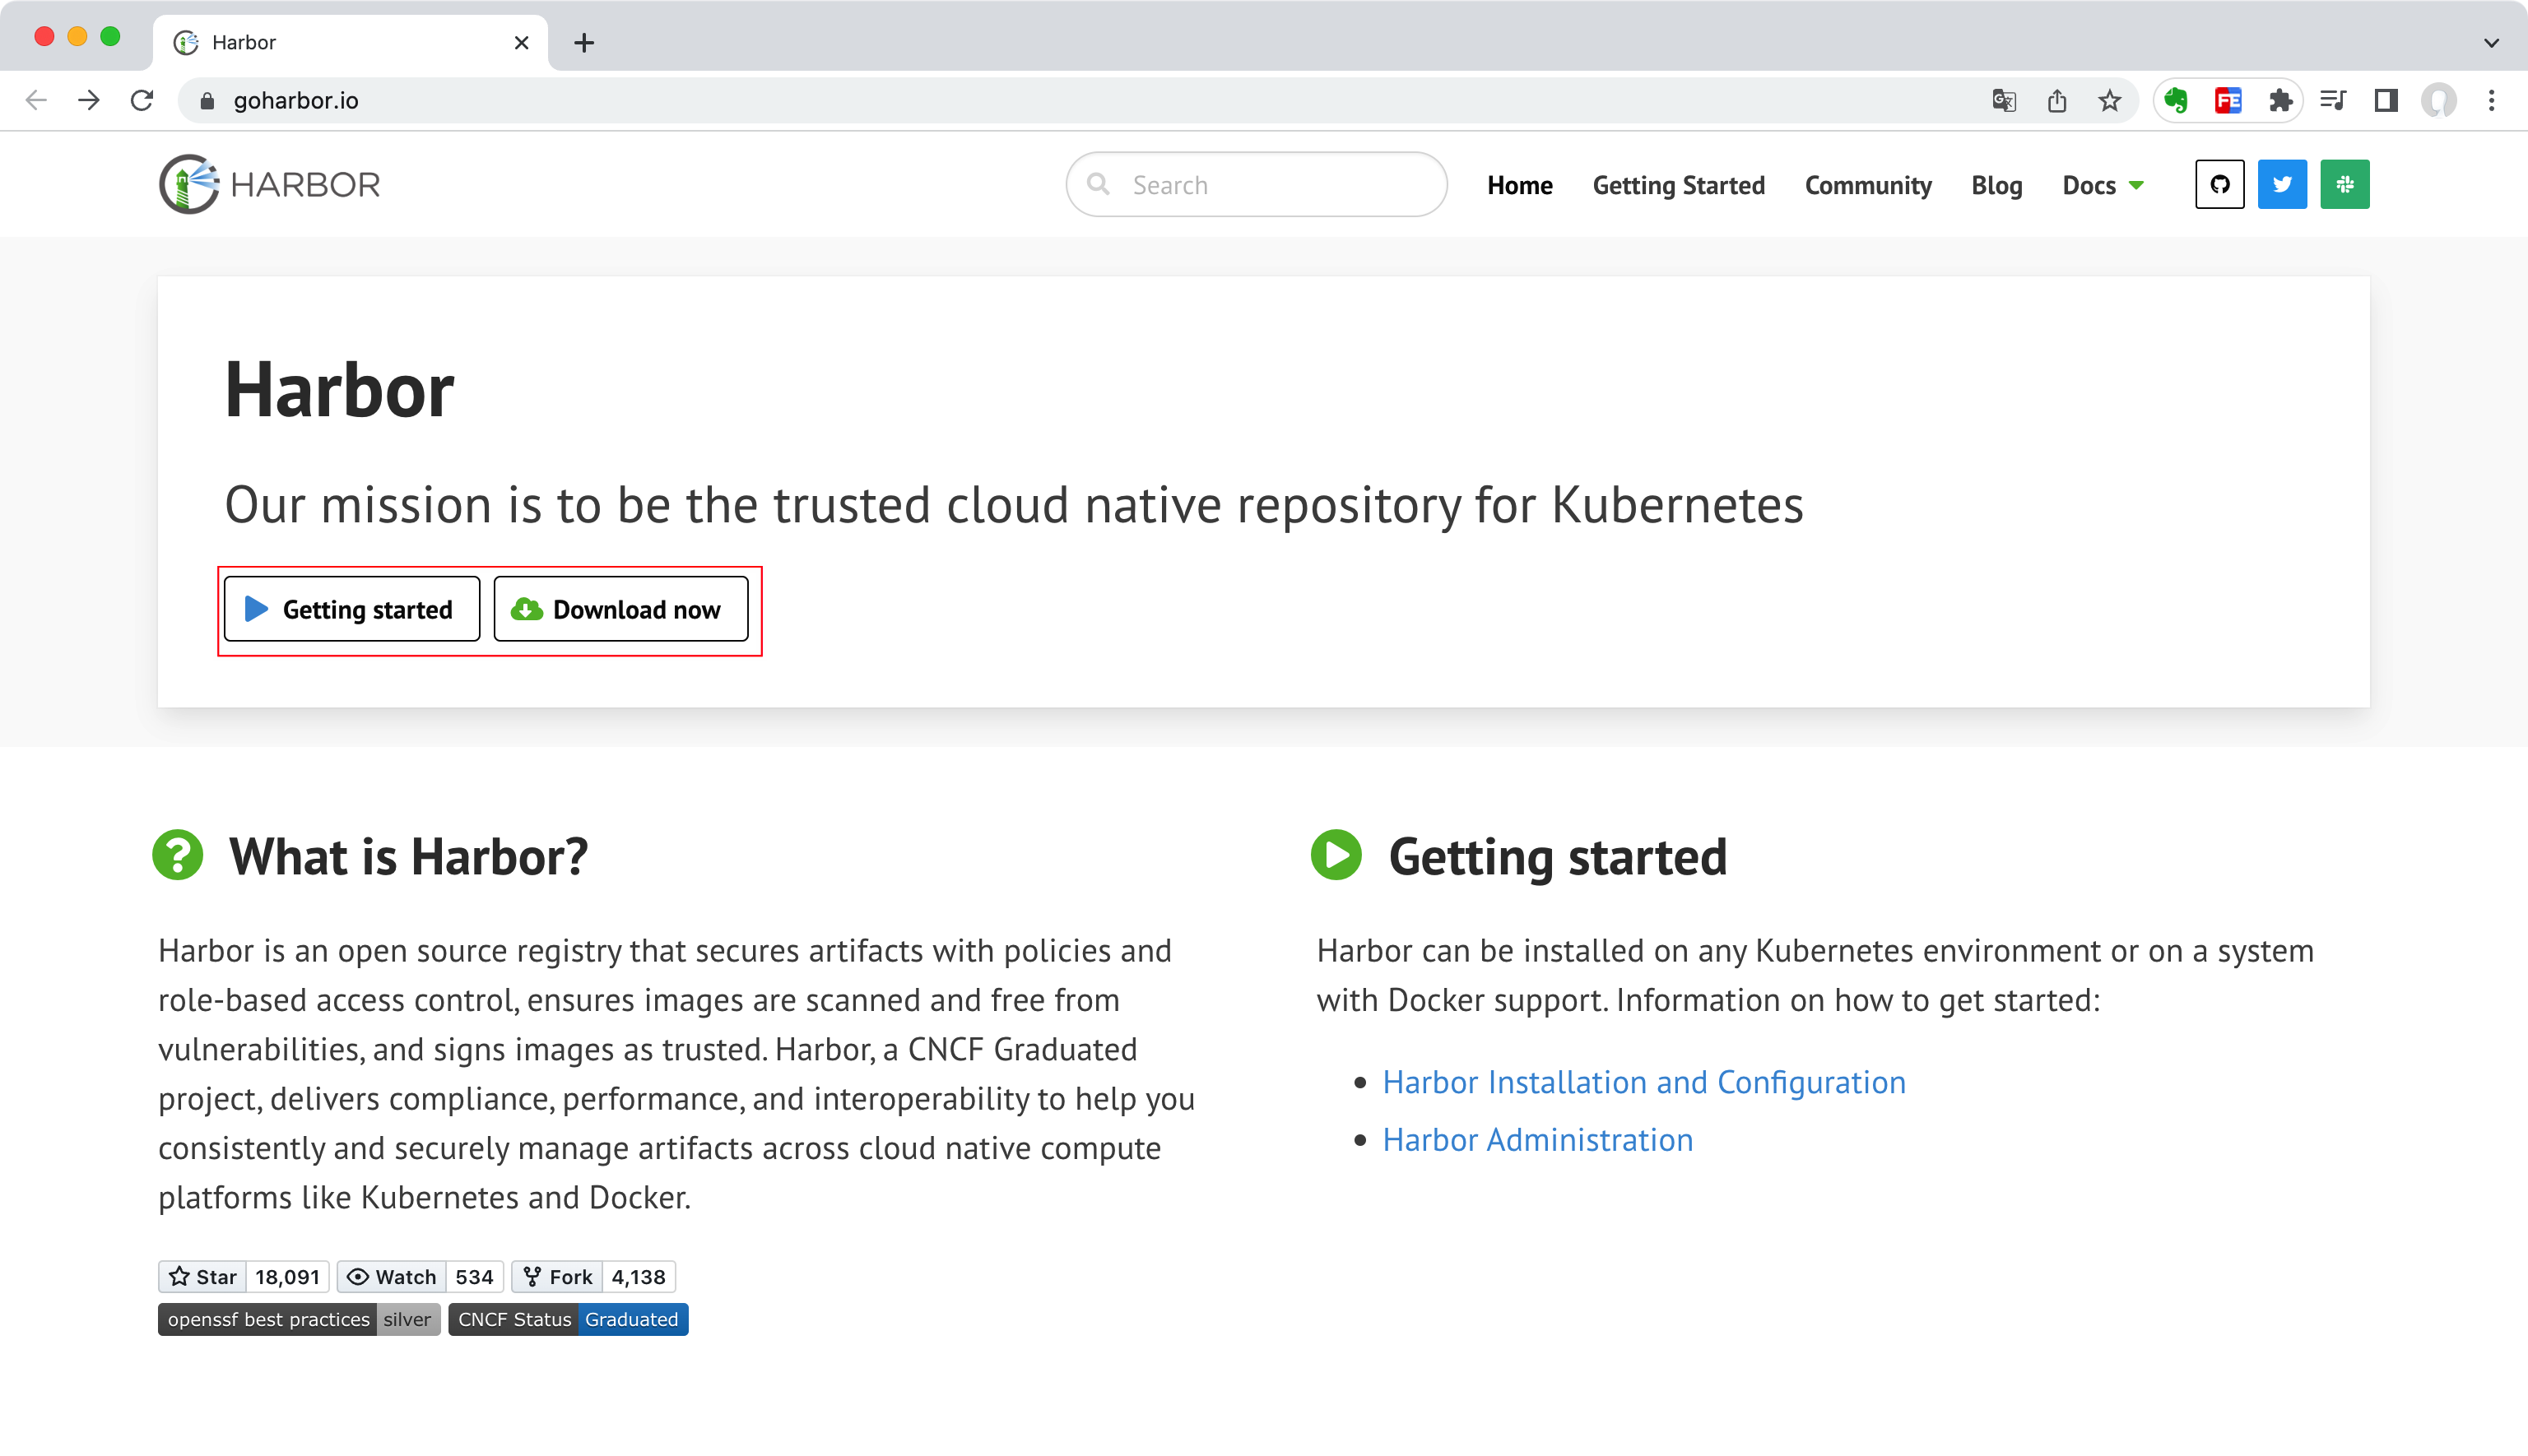Click the share page icon
2528x1456 pixels.
(x=2056, y=100)
